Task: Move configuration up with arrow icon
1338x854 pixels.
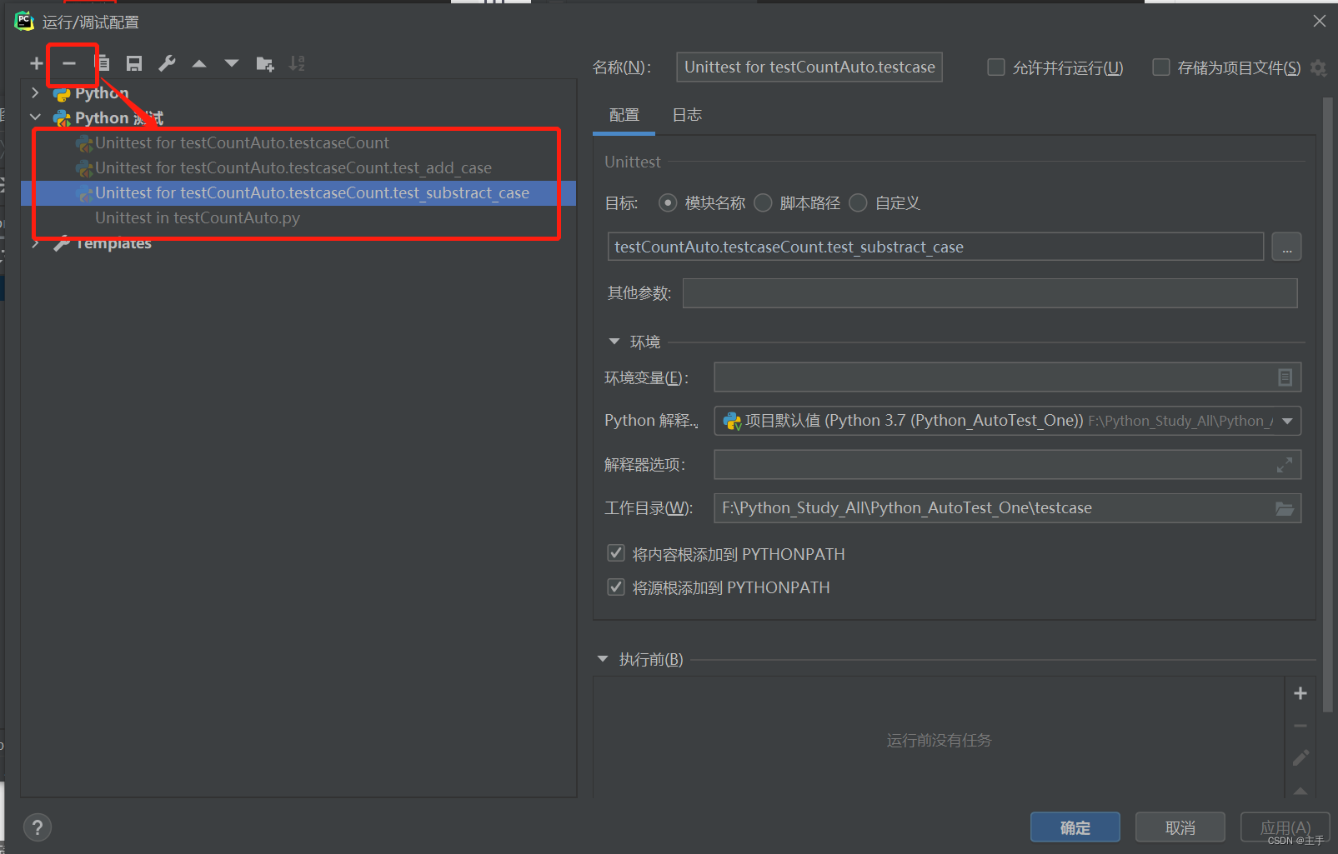Action: 199,63
